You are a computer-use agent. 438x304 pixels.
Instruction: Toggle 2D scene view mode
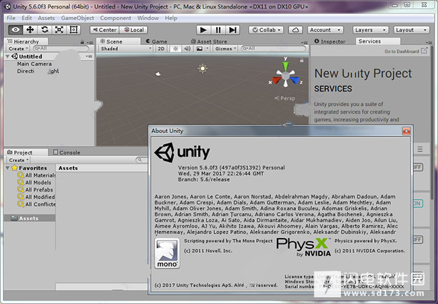[161, 48]
